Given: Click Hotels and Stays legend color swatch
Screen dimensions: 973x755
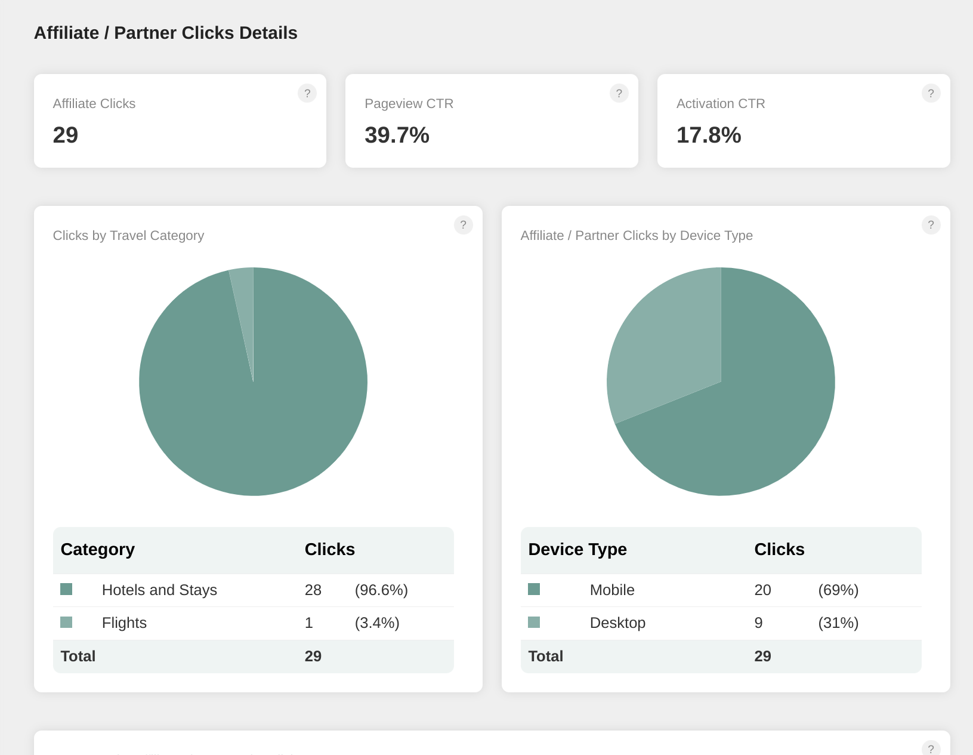Looking at the screenshot, I should tap(66, 589).
